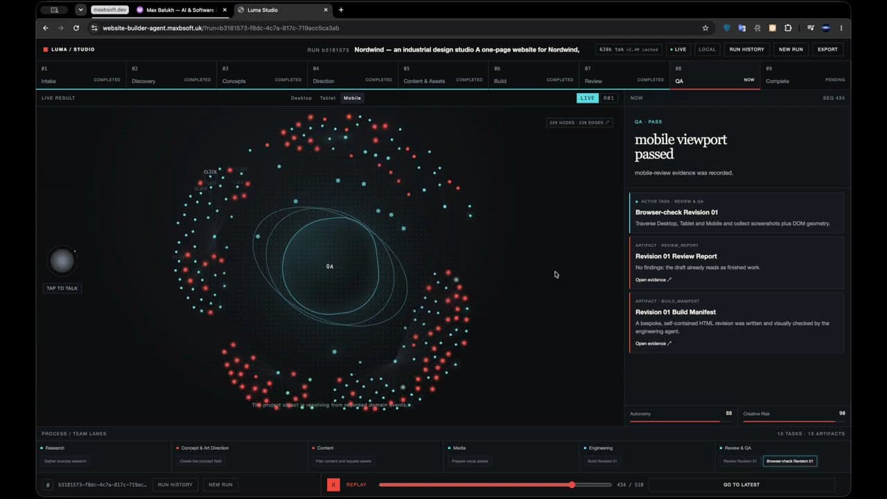887x499 pixels.
Task: Click the pause button in replay bar
Action: coord(333,484)
